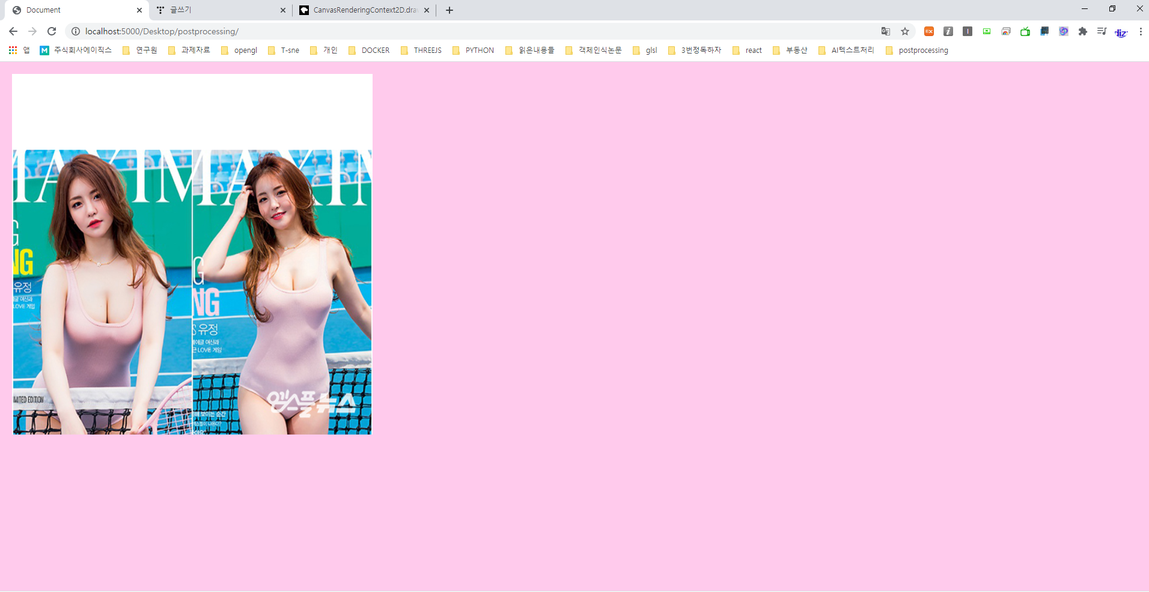
Task: Close the 글쓰기 tab
Action: (x=283, y=10)
